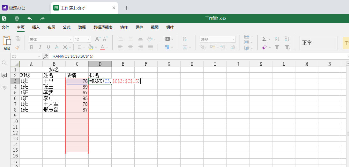Click the delete cells icon

(x=247, y=42)
